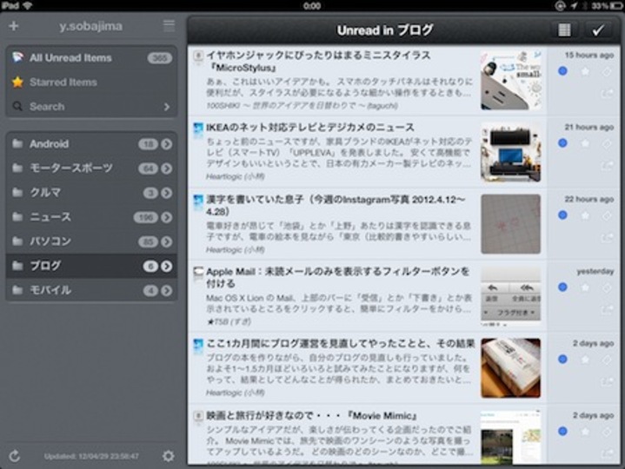The height and width of the screenshot is (469, 625).
Task: Tap the Apple Mail article thumbnail
Action: tap(510, 296)
